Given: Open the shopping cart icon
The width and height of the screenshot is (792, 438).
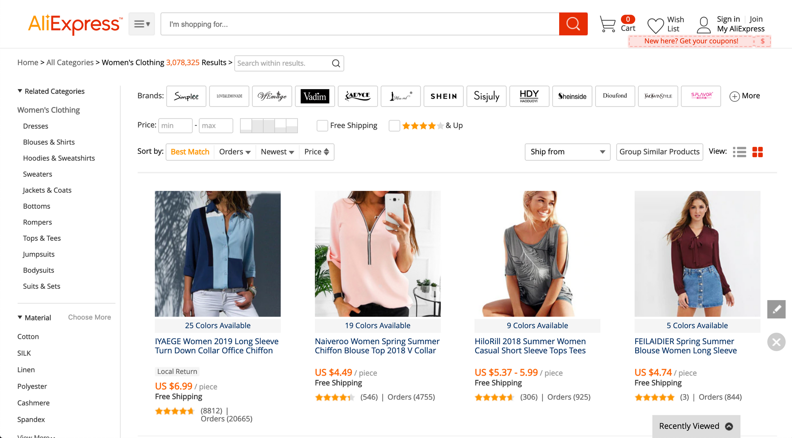Looking at the screenshot, I should [x=607, y=24].
